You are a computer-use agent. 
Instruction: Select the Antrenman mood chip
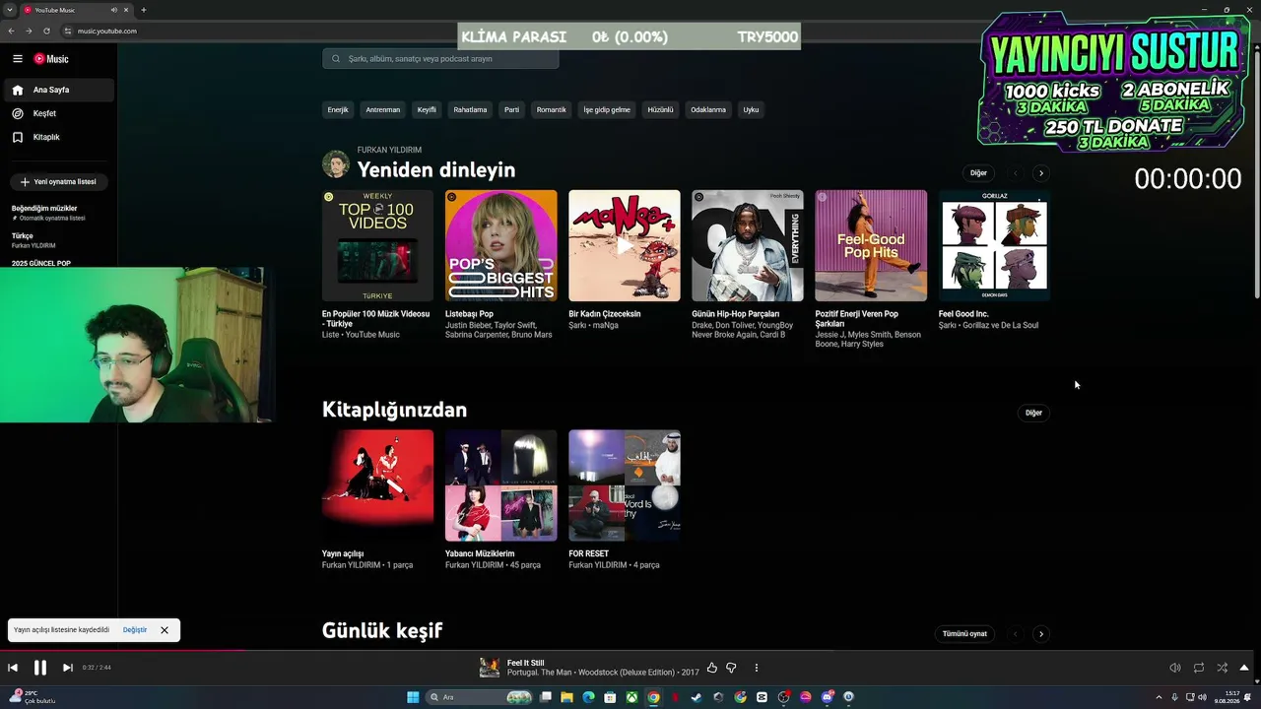coord(382,109)
